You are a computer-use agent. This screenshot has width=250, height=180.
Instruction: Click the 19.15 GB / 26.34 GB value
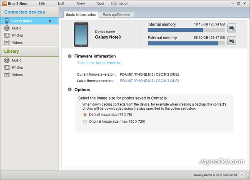[x=209, y=25]
